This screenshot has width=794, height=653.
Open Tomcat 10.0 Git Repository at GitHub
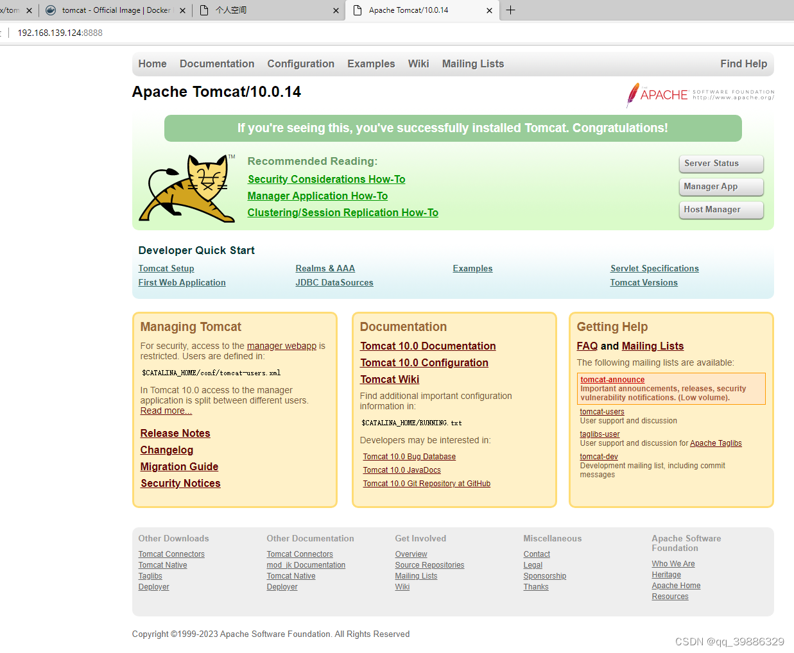[x=427, y=484]
